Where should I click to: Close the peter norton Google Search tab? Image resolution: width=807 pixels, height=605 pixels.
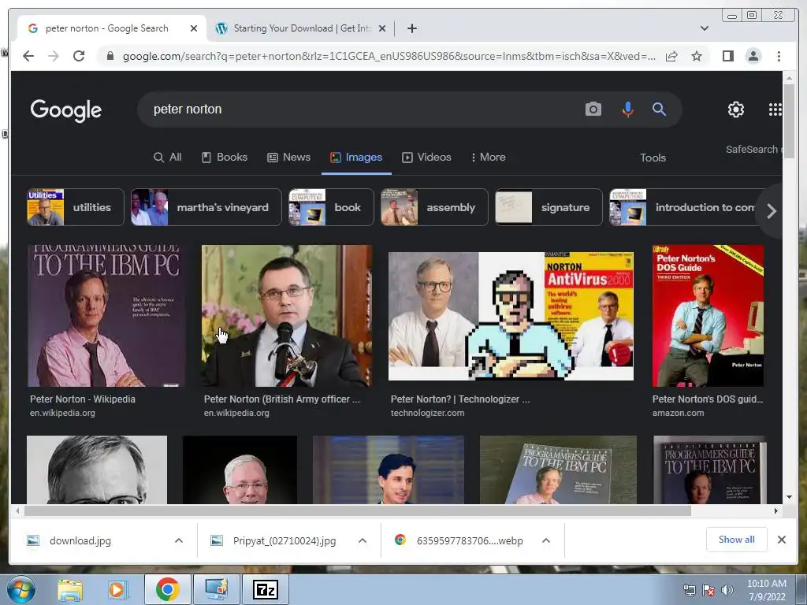click(194, 28)
